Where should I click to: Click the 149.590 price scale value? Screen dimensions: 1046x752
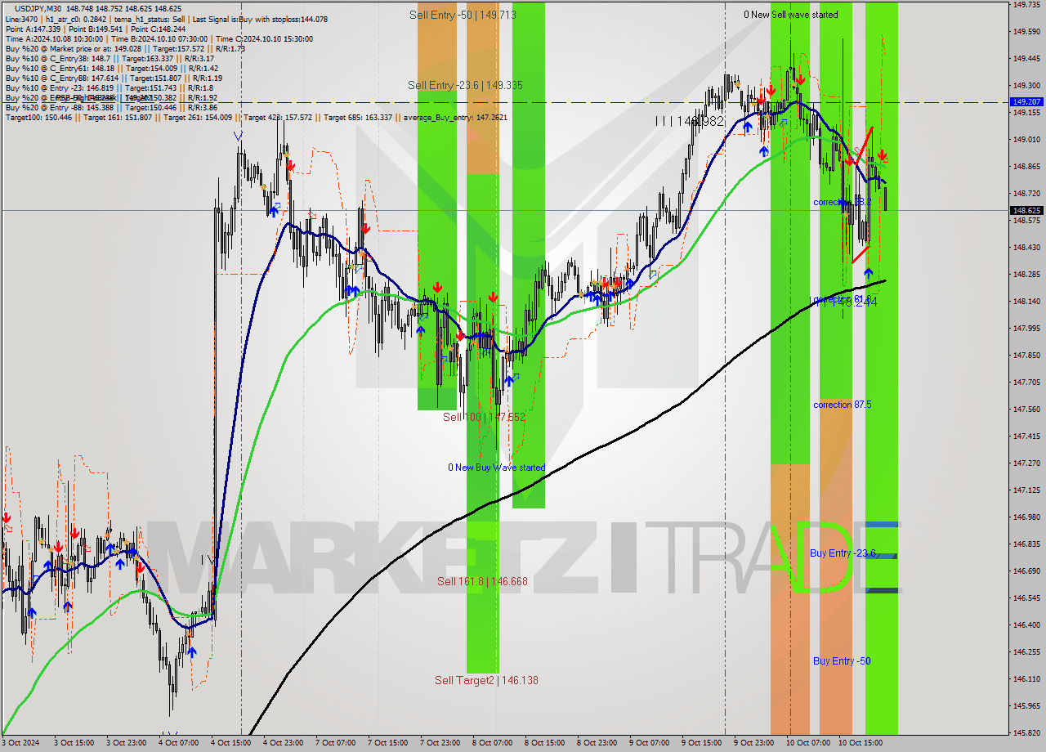pyautogui.click(x=1026, y=31)
